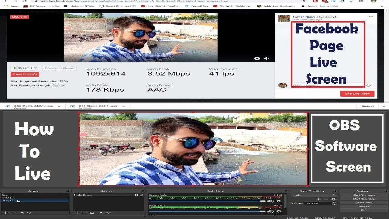Undock the Scenes panel
The height and width of the screenshot is (219, 389).
coord(68,191)
